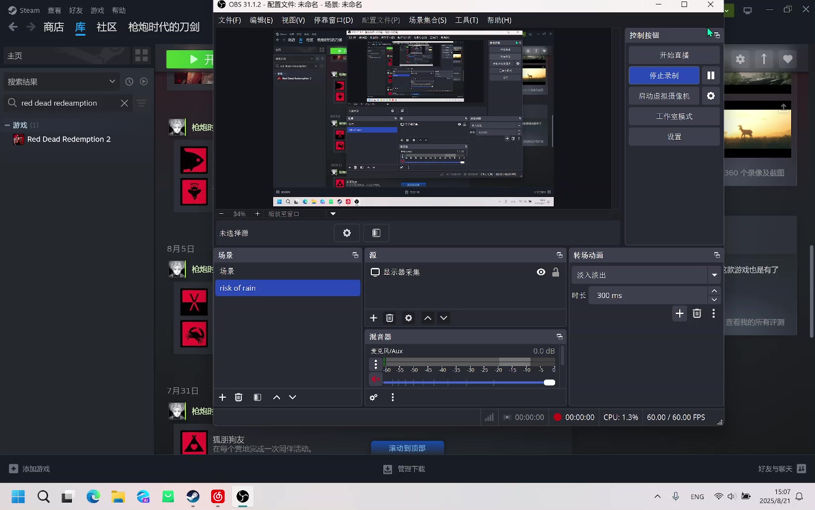Image resolution: width=815 pixels, height=510 pixels.
Task: Zoom out preview with minus icon
Action: point(221,214)
